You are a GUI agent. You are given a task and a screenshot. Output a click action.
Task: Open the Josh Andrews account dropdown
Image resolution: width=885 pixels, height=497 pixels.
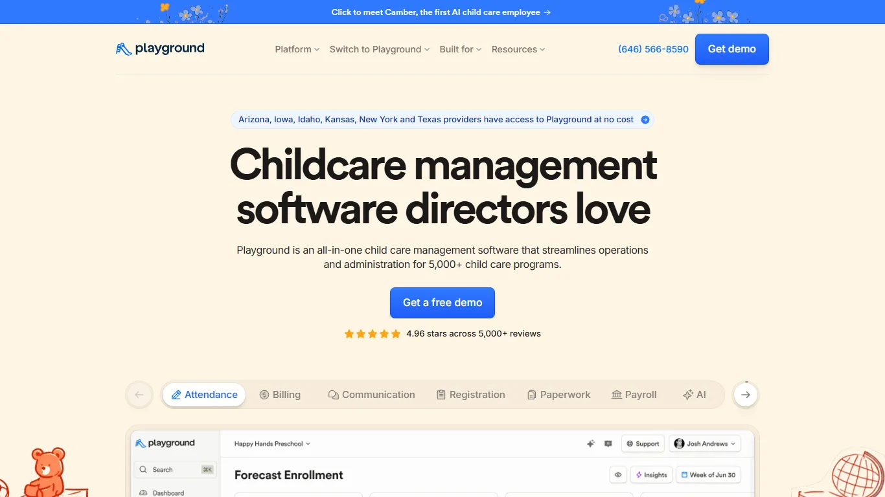tap(705, 444)
